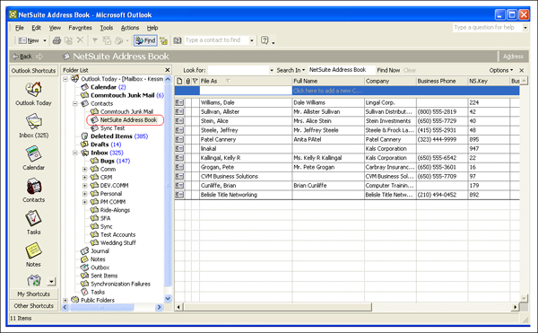Expand the CRM folder node
This screenshot has width=538, height=333.
tap(85, 178)
